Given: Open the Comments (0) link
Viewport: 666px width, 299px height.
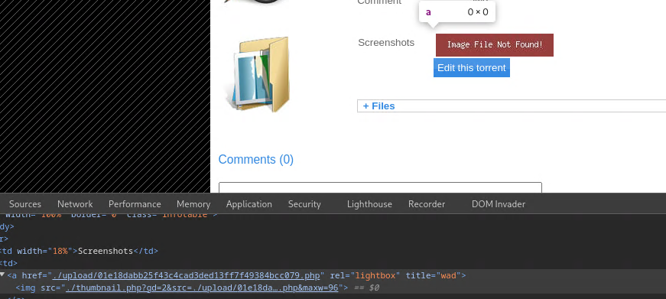Looking at the screenshot, I should 255,159.
